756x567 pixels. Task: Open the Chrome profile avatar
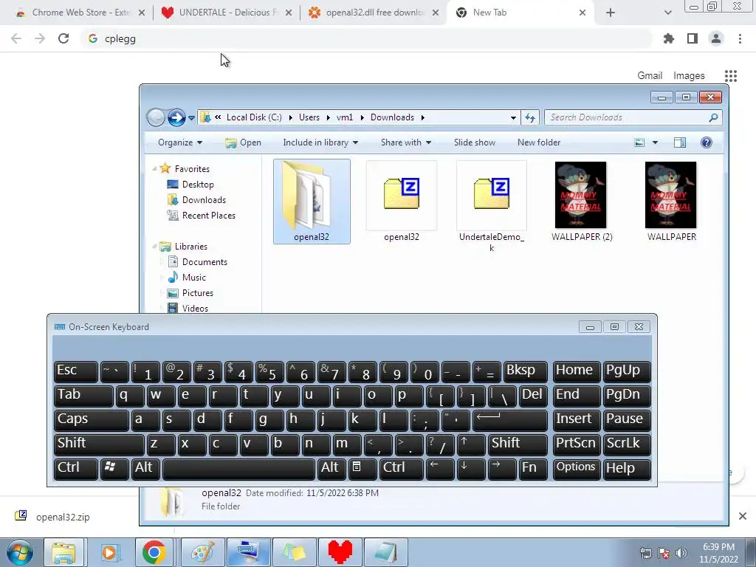click(716, 38)
